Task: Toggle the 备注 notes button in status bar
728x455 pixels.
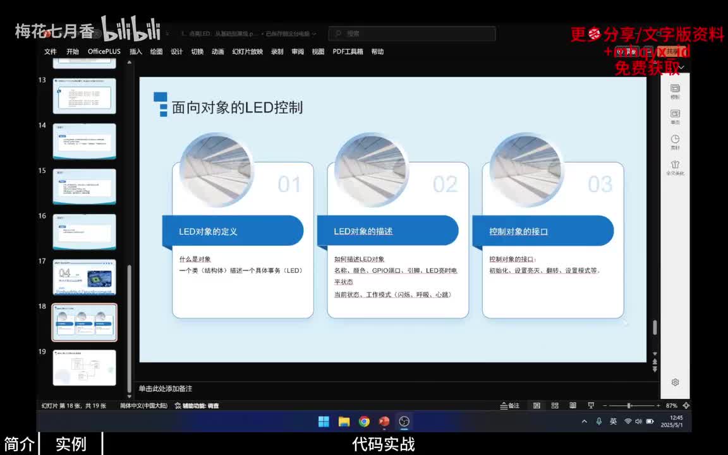Action: pos(510,405)
